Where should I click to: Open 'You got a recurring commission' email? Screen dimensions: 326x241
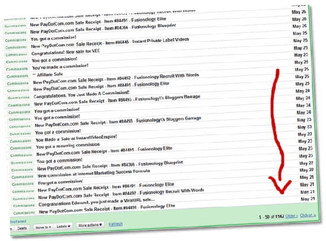click(x=68, y=146)
